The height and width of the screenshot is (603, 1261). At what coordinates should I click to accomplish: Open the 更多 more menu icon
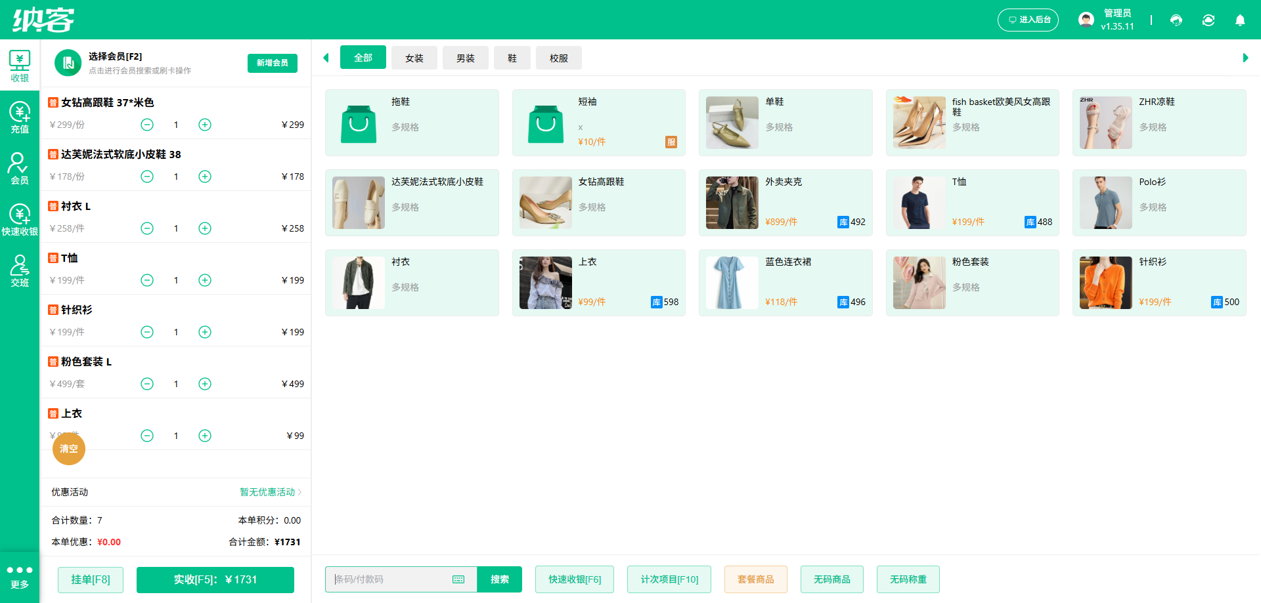coord(20,577)
